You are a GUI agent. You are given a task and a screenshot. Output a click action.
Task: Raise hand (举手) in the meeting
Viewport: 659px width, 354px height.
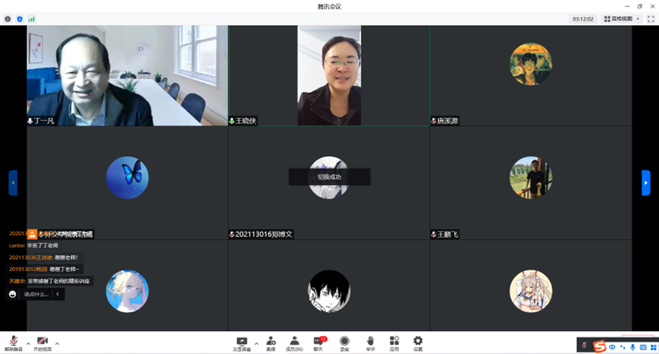(369, 343)
